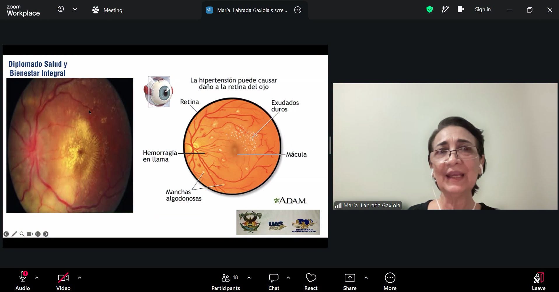Click the slide camera icon
Viewport: 559px width, 292px height.
pos(30,234)
